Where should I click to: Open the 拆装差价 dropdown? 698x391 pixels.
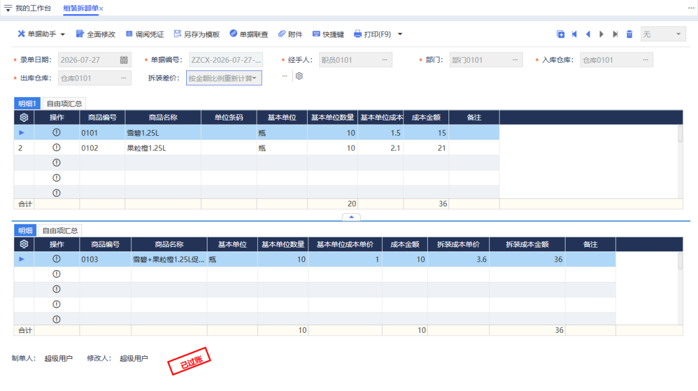point(224,78)
